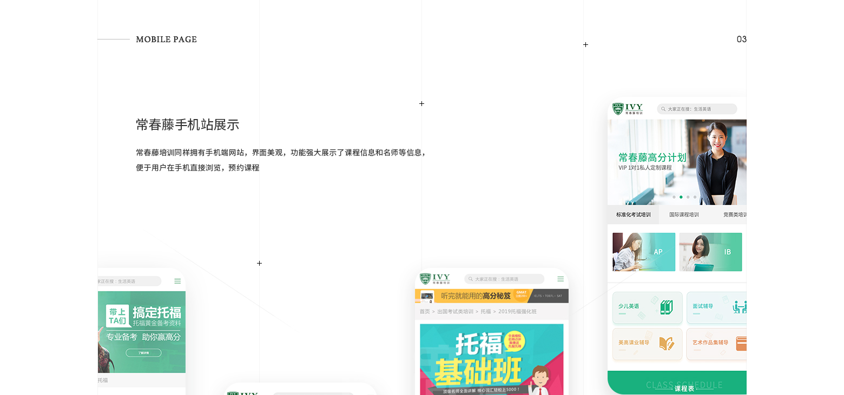Focus the search field in the left phone
The image size is (844, 395).
pyautogui.click(x=129, y=281)
